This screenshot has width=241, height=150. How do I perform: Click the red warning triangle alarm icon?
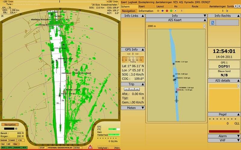pyautogui.click(x=90, y=147)
